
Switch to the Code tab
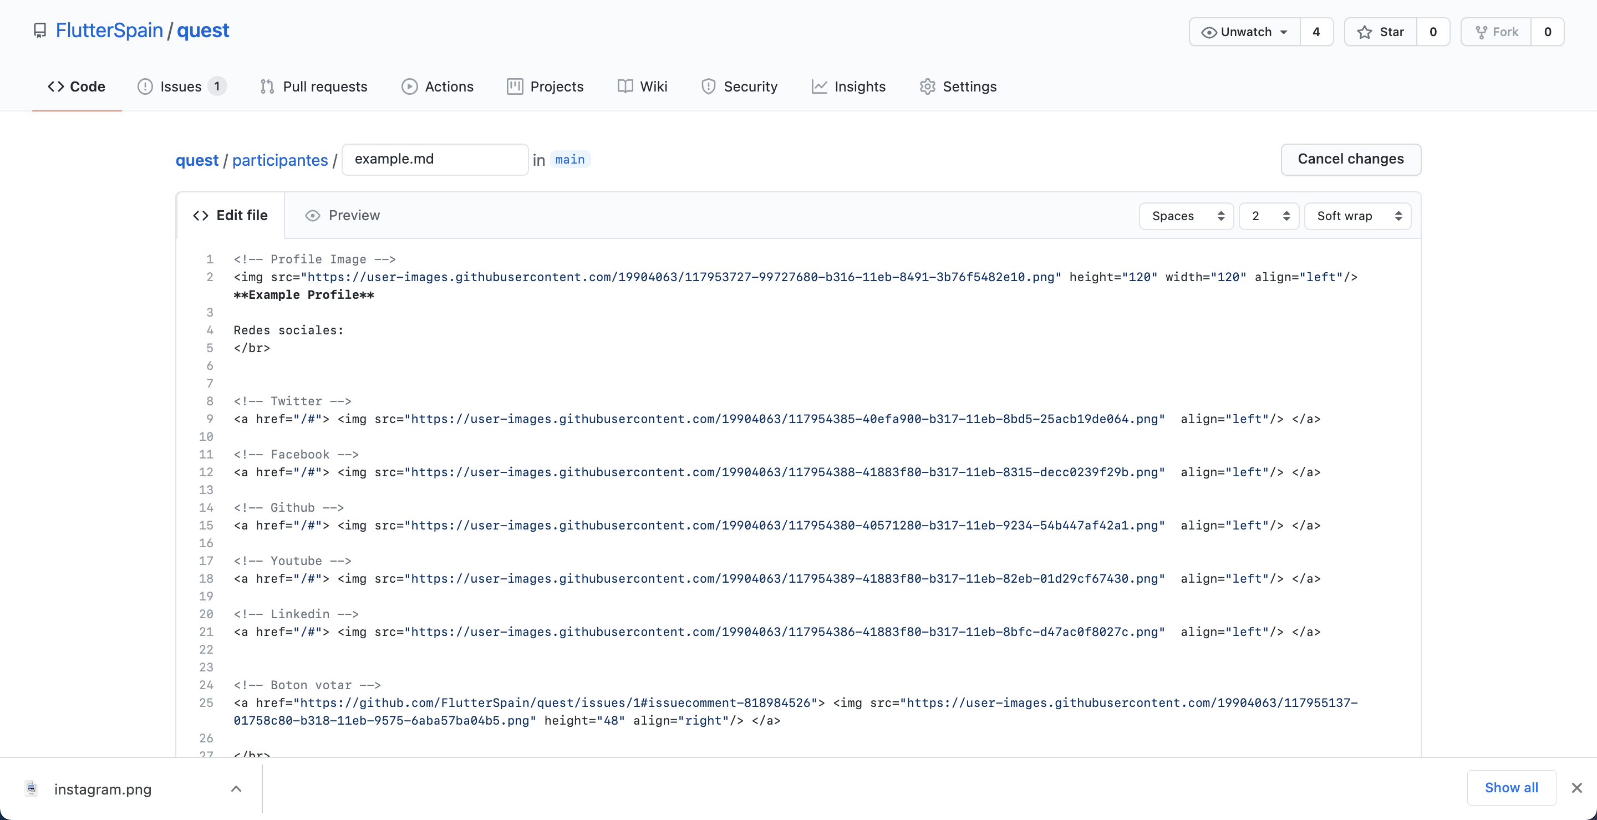(x=77, y=87)
